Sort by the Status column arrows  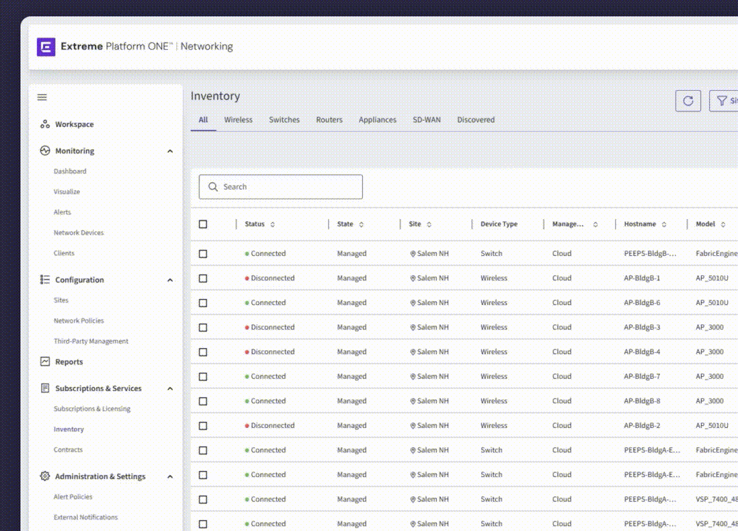pos(273,224)
